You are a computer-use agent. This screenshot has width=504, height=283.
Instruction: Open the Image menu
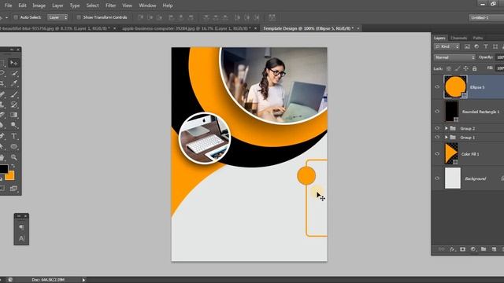(39, 6)
